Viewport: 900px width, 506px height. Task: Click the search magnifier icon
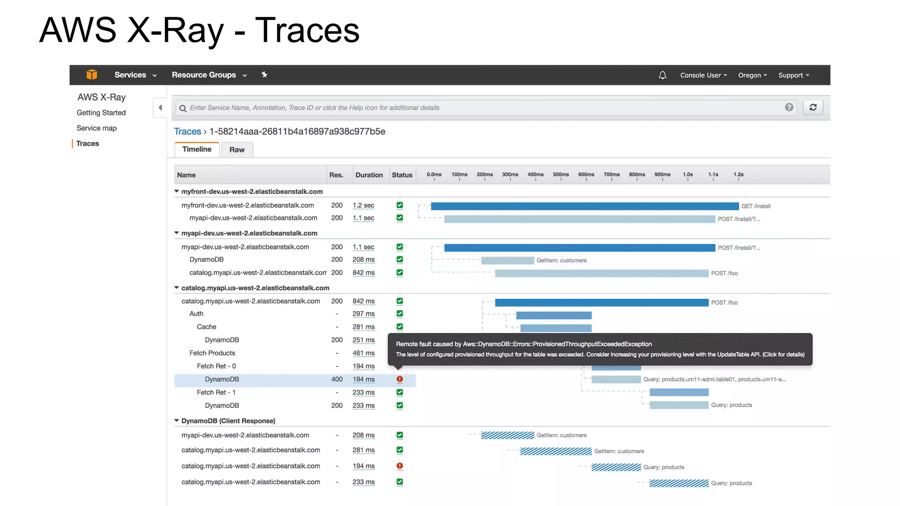(x=183, y=108)
